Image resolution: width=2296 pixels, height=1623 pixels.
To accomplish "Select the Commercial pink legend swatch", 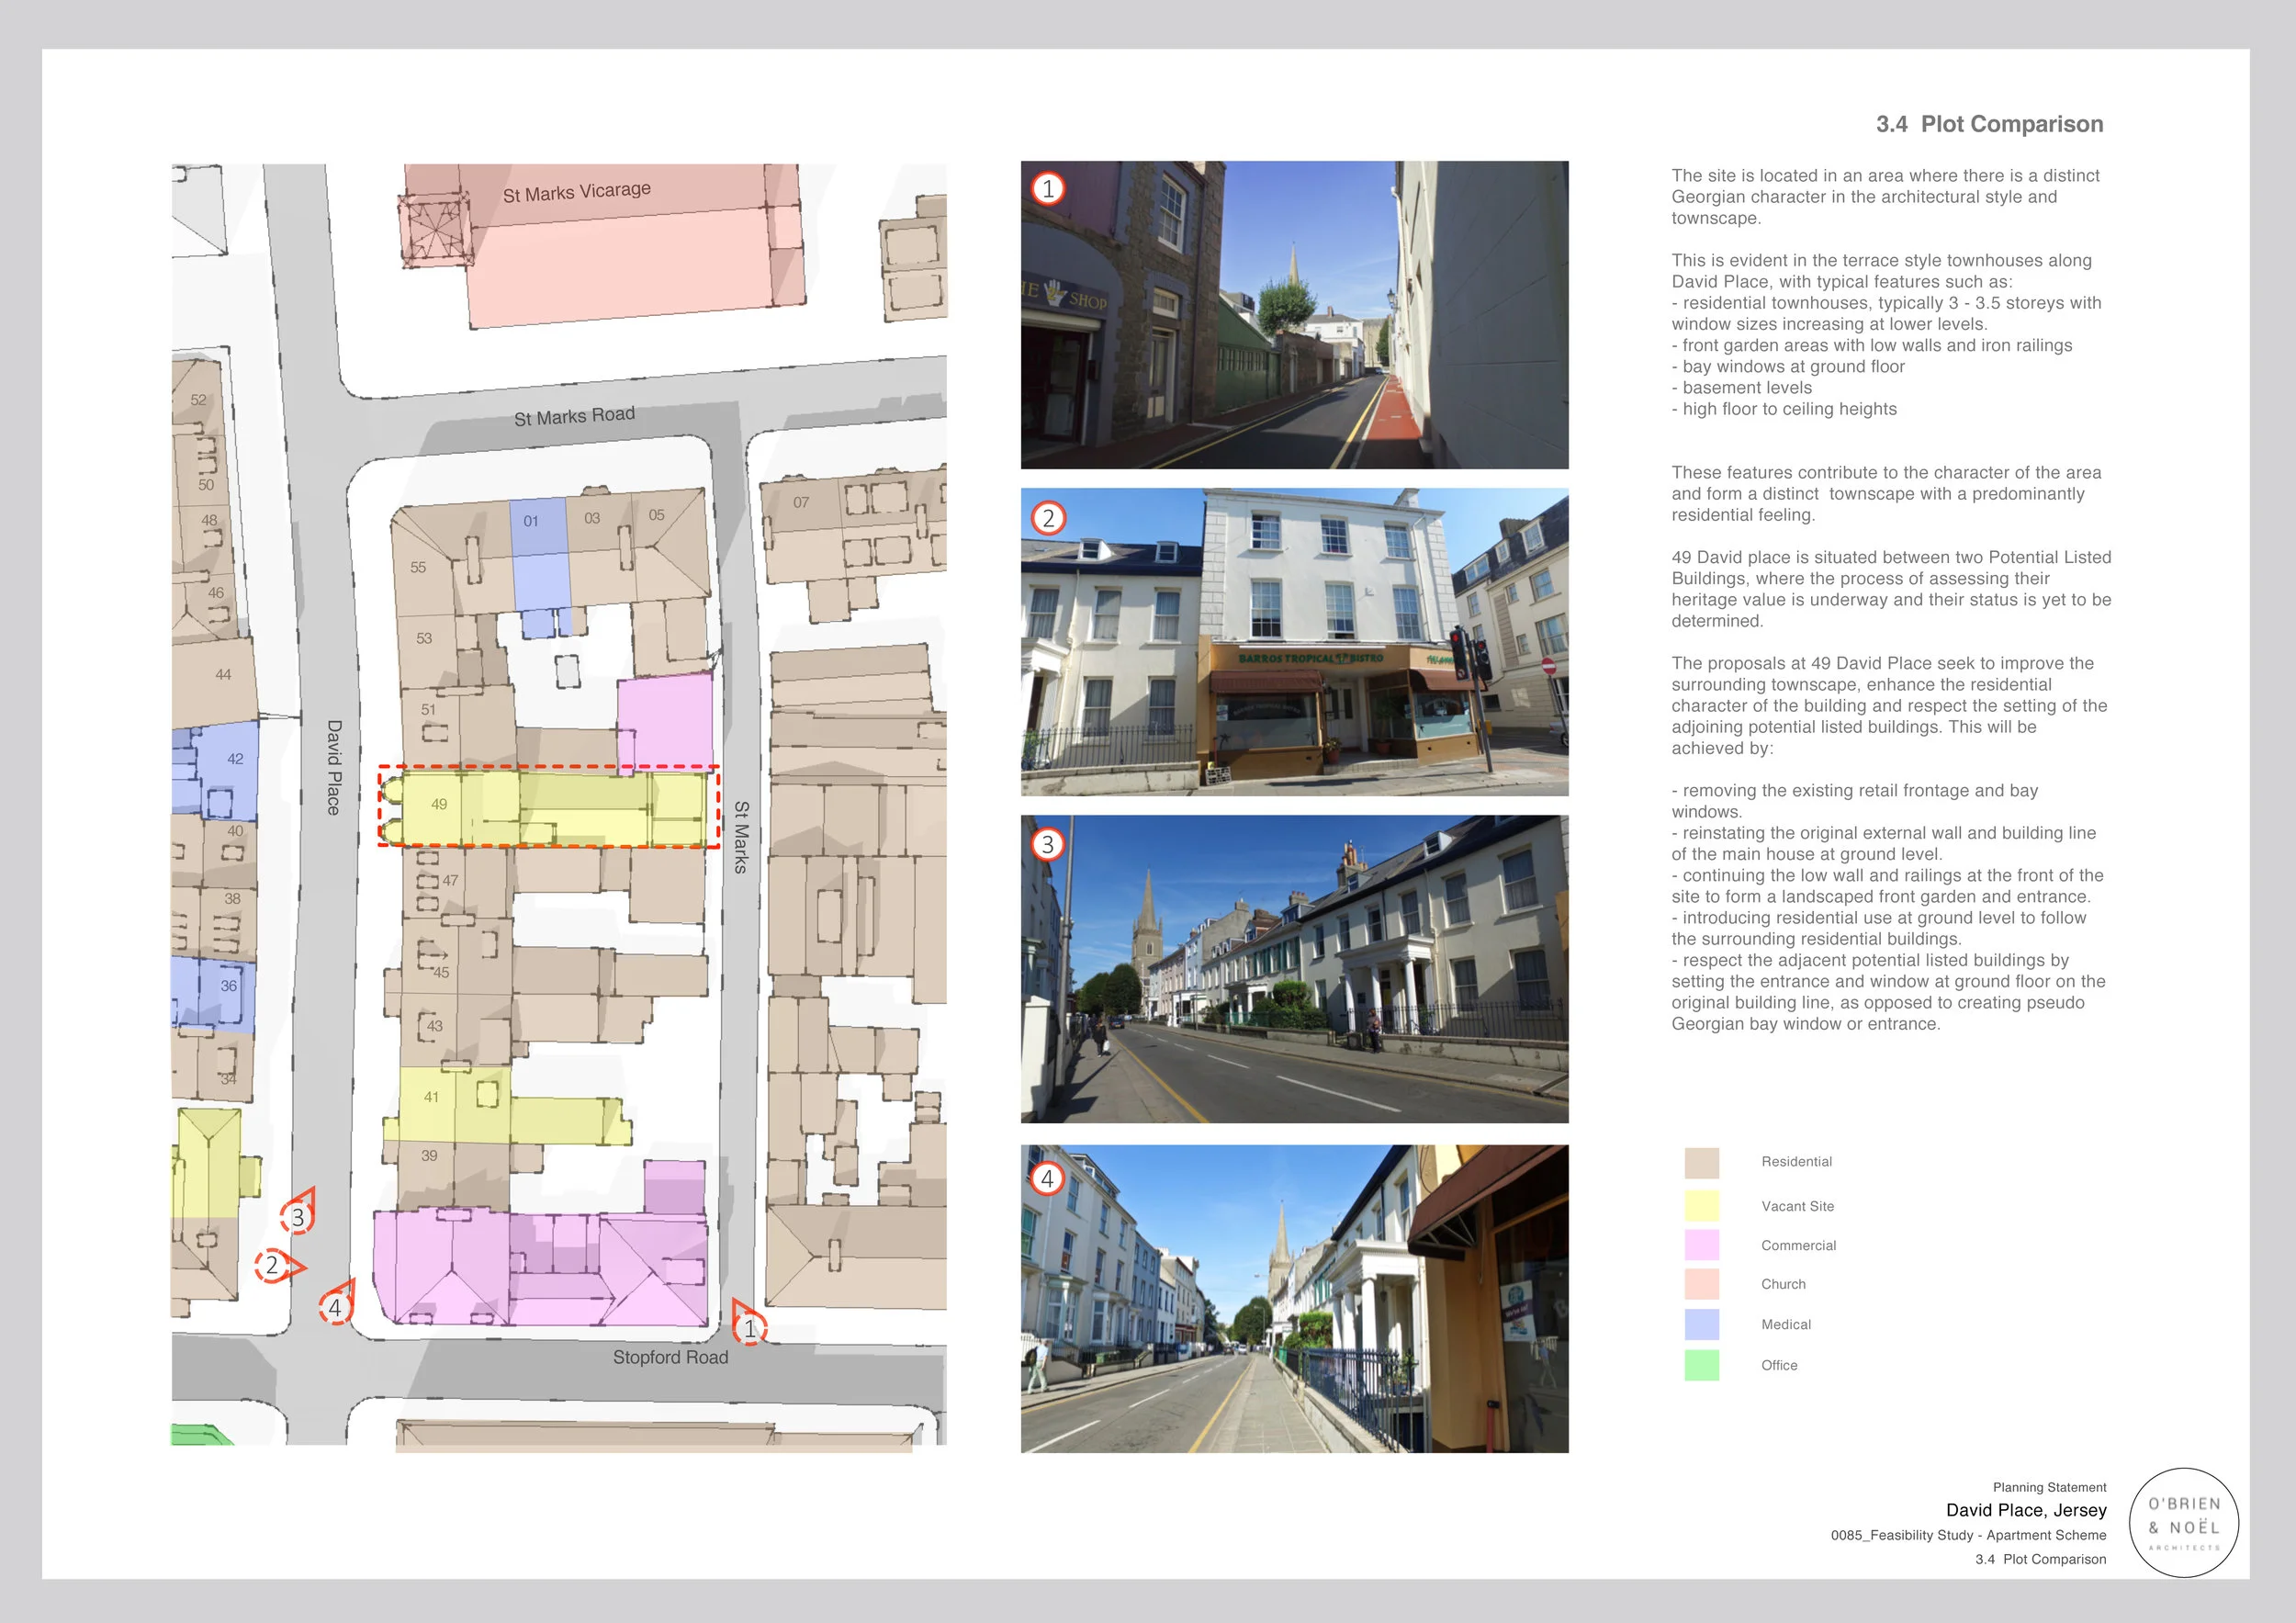I will point(1701,1245).
